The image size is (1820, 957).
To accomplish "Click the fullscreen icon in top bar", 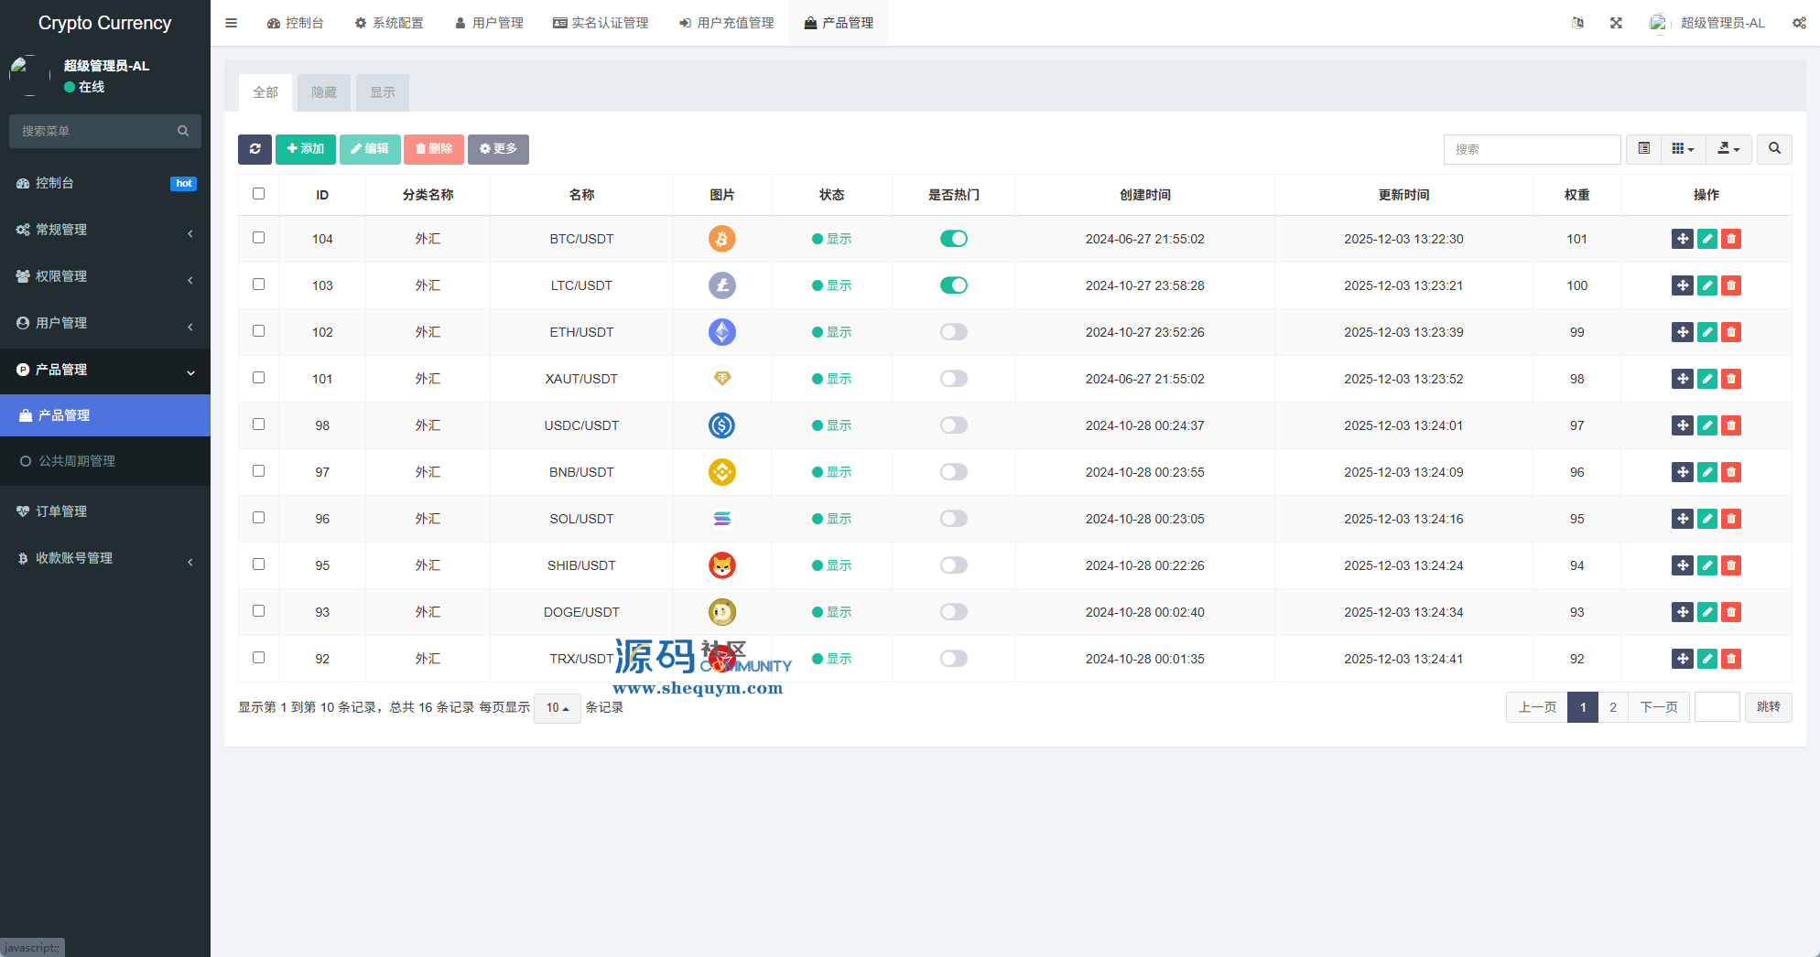I will [1616, 23].
